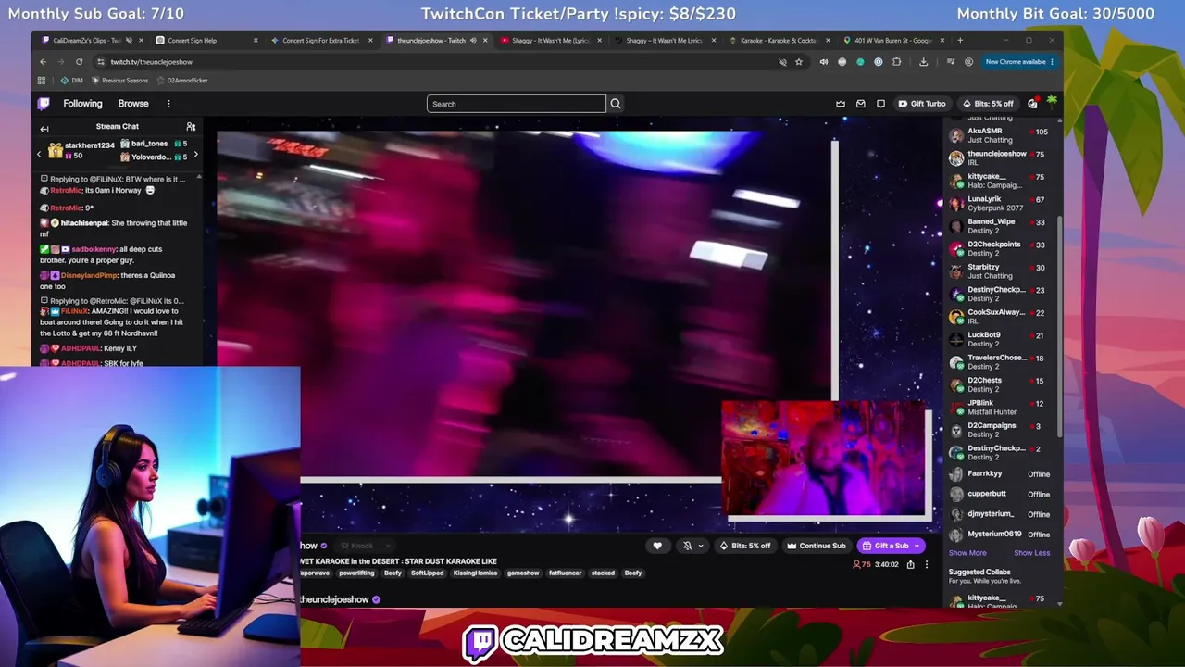This screenshot has height=667, width=1185.
Task: Reload the current browser page
Action: [x=79, y=62]
